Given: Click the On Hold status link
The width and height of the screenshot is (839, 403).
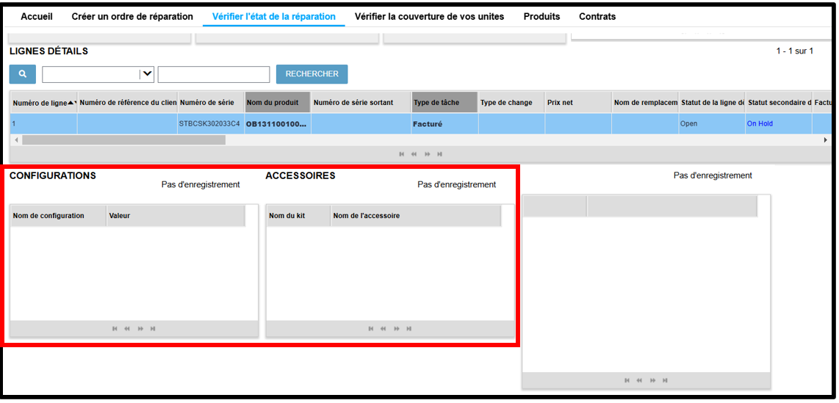Looking at the screenshot, I should [760, 123].
